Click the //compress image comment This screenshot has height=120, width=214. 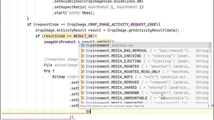(61, 59)
